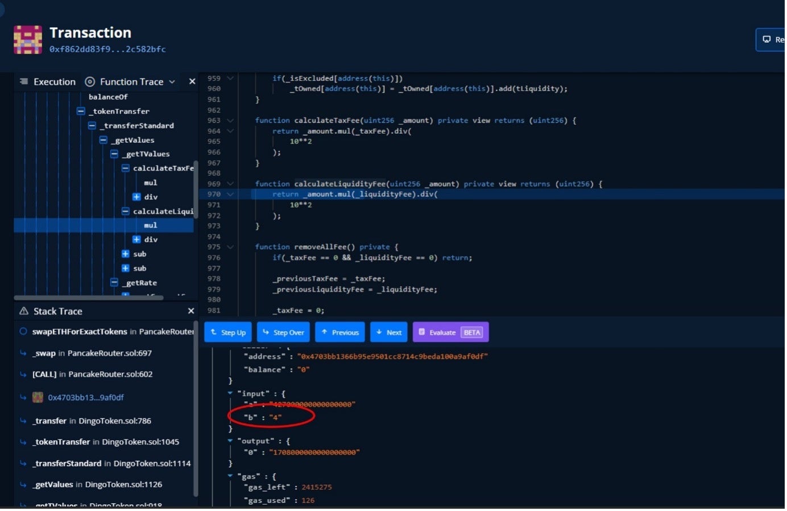
Task: Fold removeAllFee function at line 975
Action: pyautogui.click(x=230, y=247)
